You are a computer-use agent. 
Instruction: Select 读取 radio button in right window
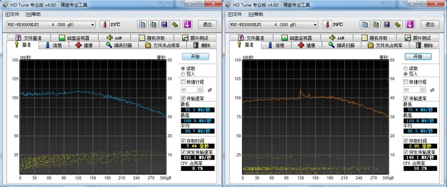406,68
